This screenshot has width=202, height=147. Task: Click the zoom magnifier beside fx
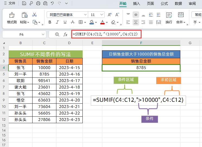click(57, 34)
